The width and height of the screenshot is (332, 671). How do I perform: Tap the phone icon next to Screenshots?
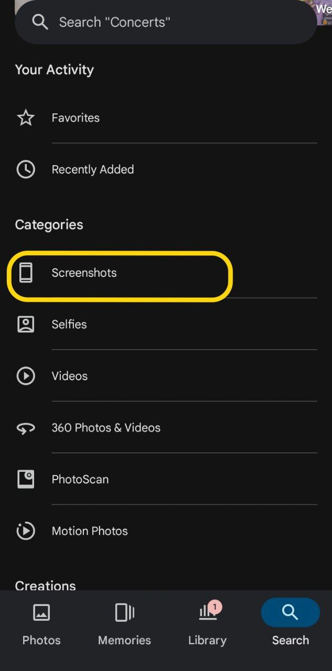tap(26, 273)
